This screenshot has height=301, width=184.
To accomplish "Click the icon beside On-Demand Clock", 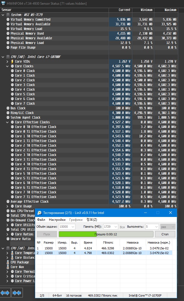I will (x=8, y=220).
